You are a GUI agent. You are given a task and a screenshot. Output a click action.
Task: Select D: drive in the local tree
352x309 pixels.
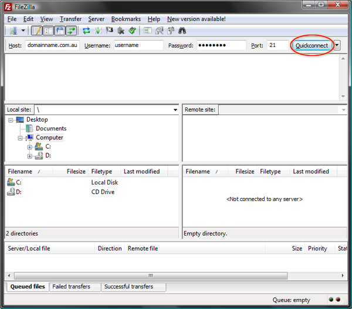(48, 156)
